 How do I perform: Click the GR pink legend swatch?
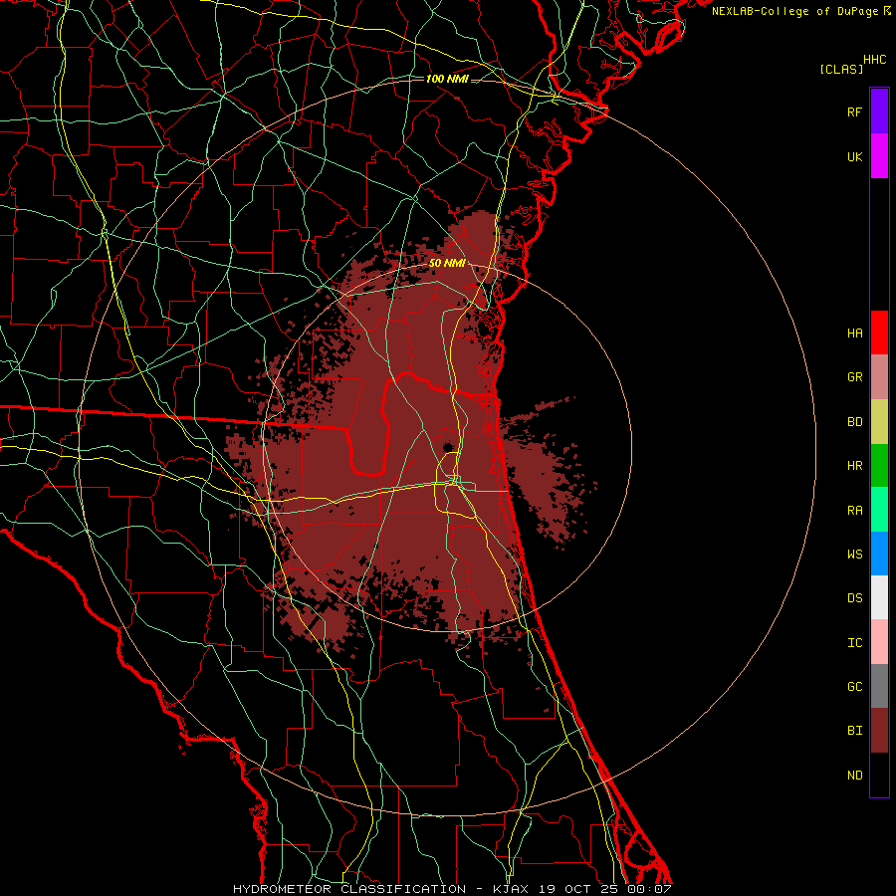[x=879, y=377]
